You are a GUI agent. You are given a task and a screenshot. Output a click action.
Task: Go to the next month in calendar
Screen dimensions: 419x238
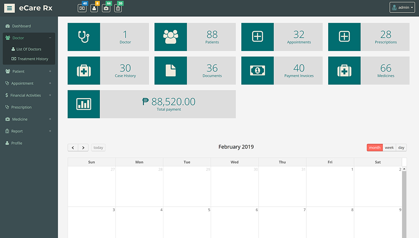83,148
